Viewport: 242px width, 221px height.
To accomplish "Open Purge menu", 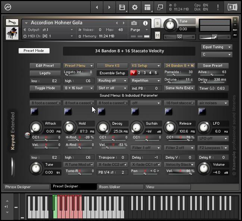I will 139,29.
